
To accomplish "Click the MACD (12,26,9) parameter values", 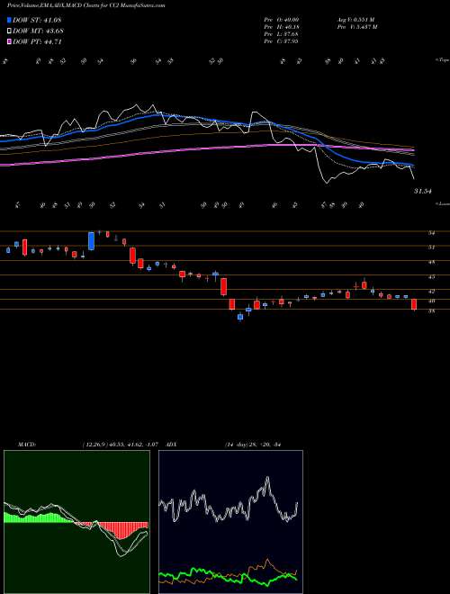I will (x=120, y=444).
